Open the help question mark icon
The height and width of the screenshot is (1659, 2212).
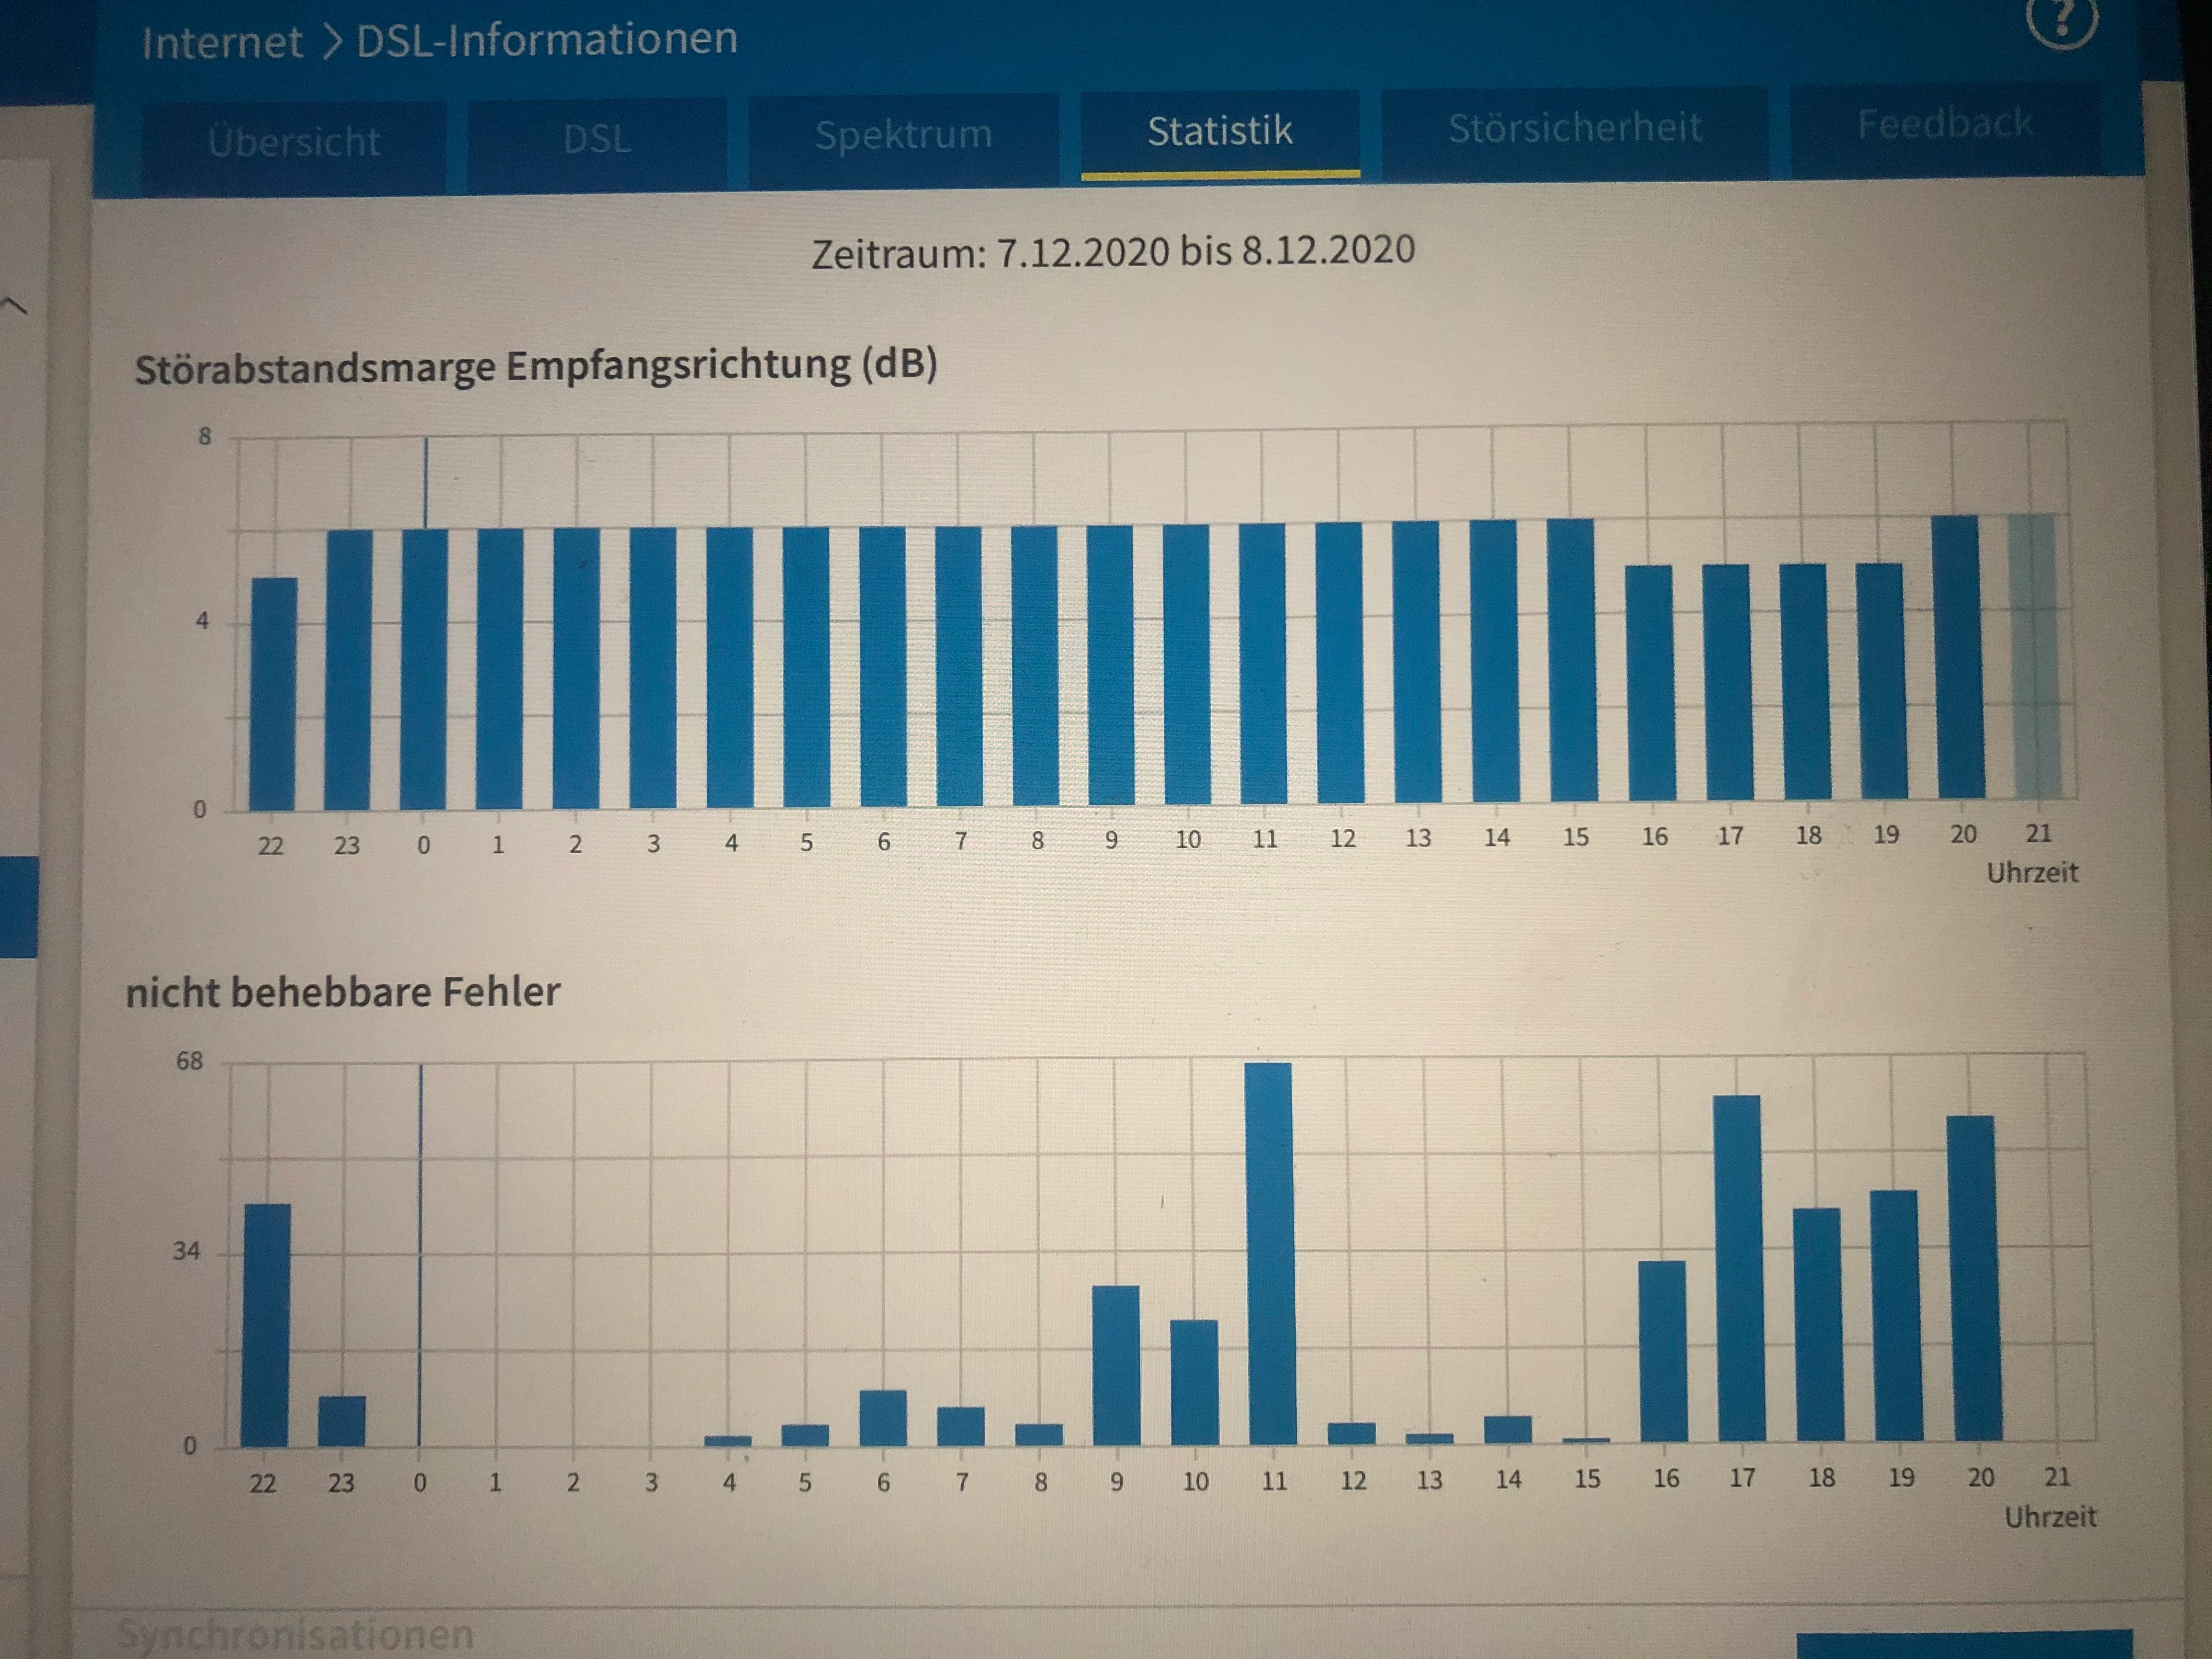pyautogui.click(x=2062, y=19)
